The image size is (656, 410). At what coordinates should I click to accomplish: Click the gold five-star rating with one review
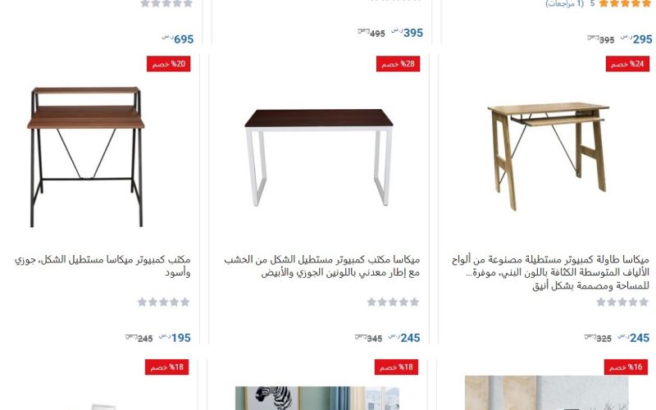click(x=625, y=3)
